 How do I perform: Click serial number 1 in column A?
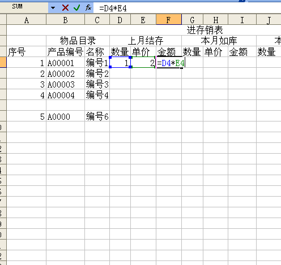click(27, 63)
